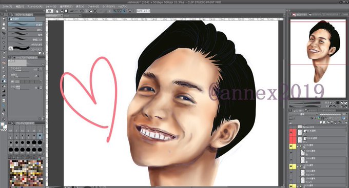
Task: Open the アニメーション(A) menu
Action: (x=35, y=7)
